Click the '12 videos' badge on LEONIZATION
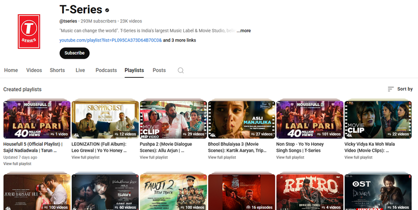This screenshot has height=210, width=418. pyautogui.click(x=125, y=134)
